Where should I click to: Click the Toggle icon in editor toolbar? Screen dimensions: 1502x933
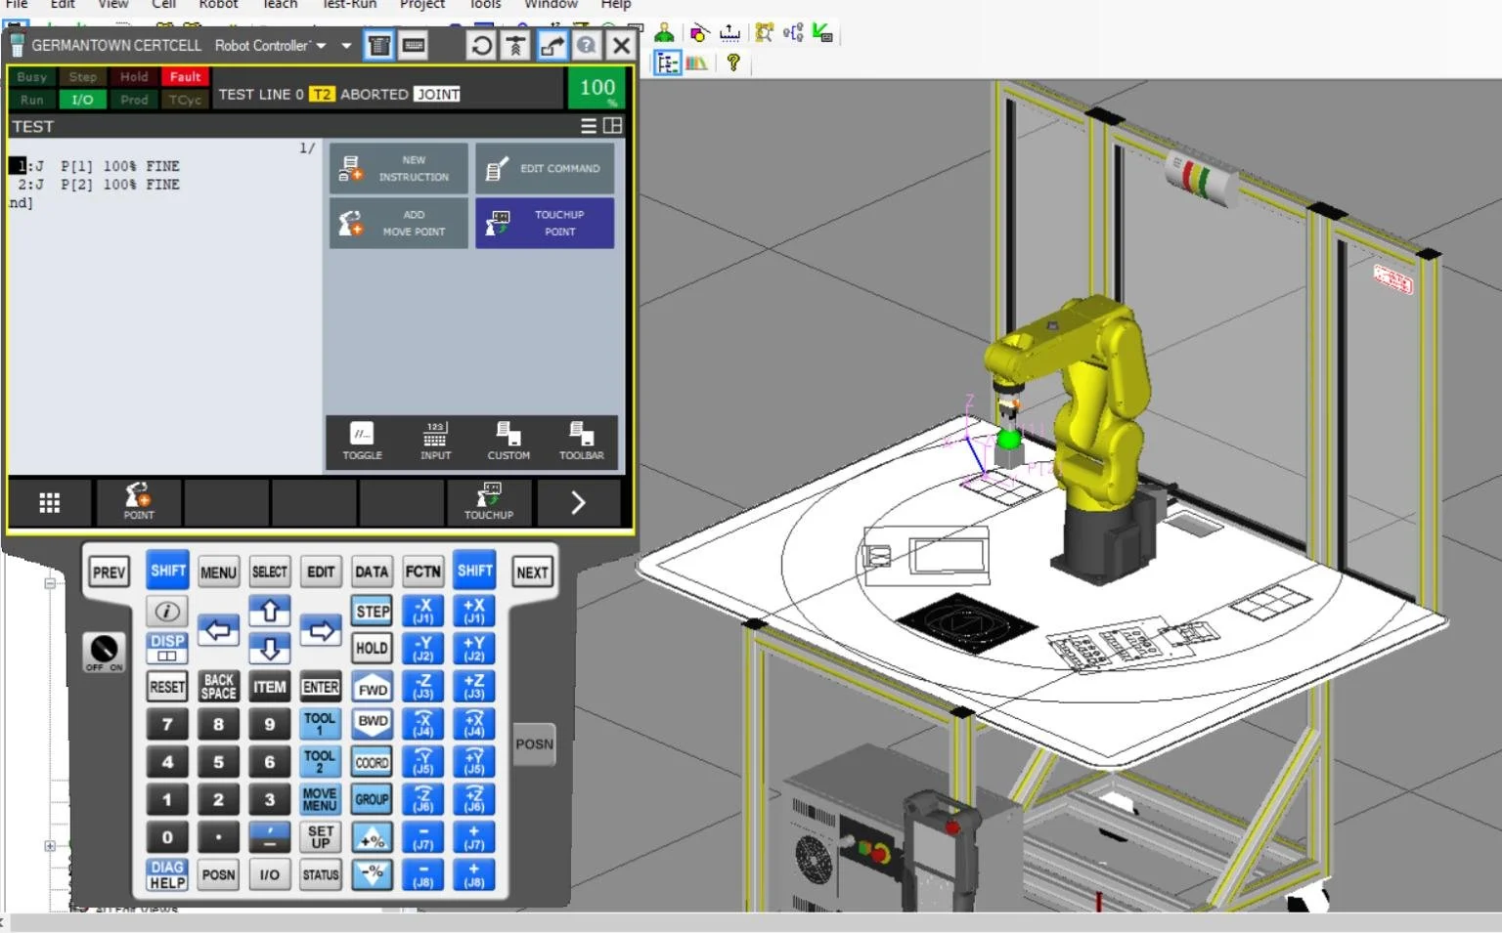[362, 441]
